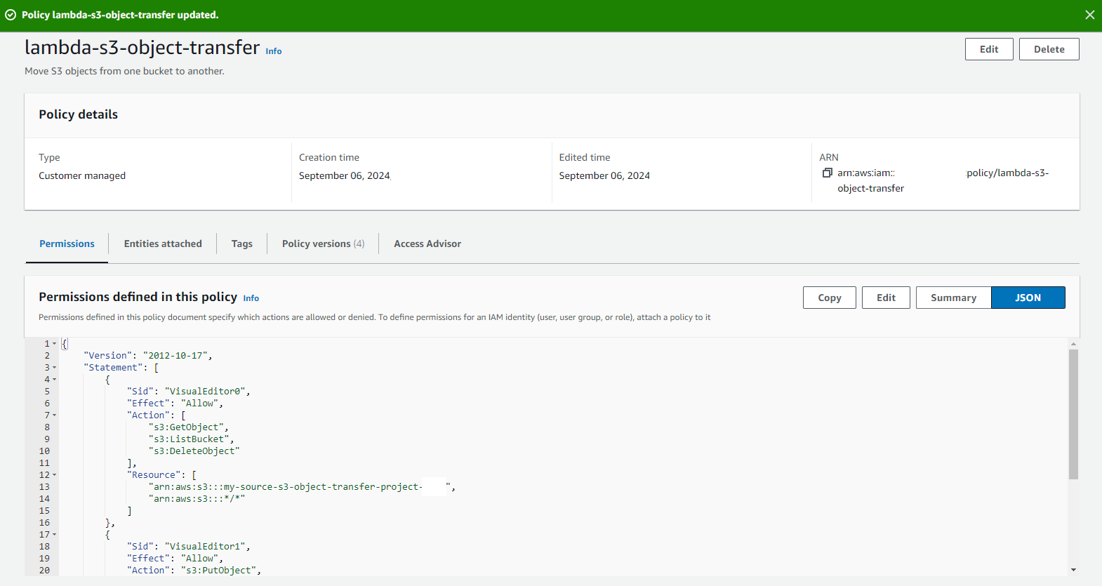Screen dimensions: 1102x586
Task: Dismiss the policy updated success banner
Action: 1089,15
